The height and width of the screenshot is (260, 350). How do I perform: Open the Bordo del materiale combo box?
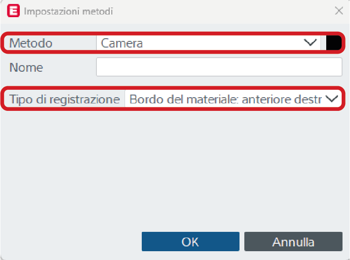point(233,99)
